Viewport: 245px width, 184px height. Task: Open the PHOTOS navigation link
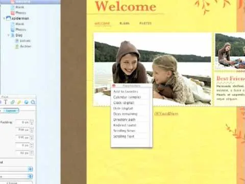click(145, 23)
